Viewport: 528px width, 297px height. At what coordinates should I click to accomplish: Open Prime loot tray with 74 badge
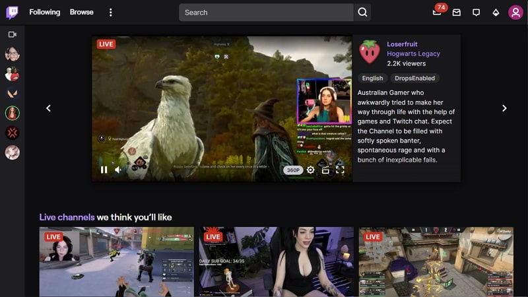click(437, 13)
